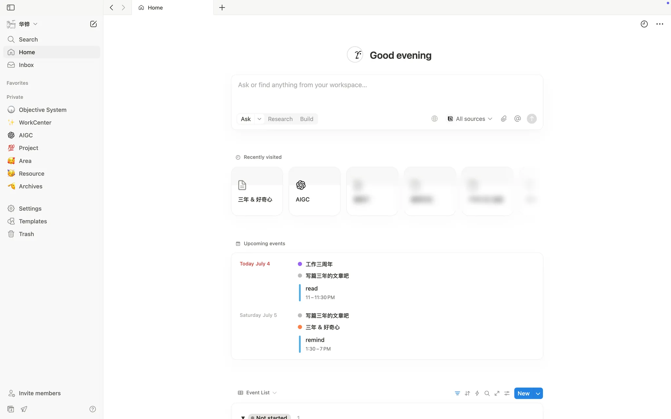Switch to Research mode tab
The width and height of the screenshot is (671, 419).
[280, 119]
